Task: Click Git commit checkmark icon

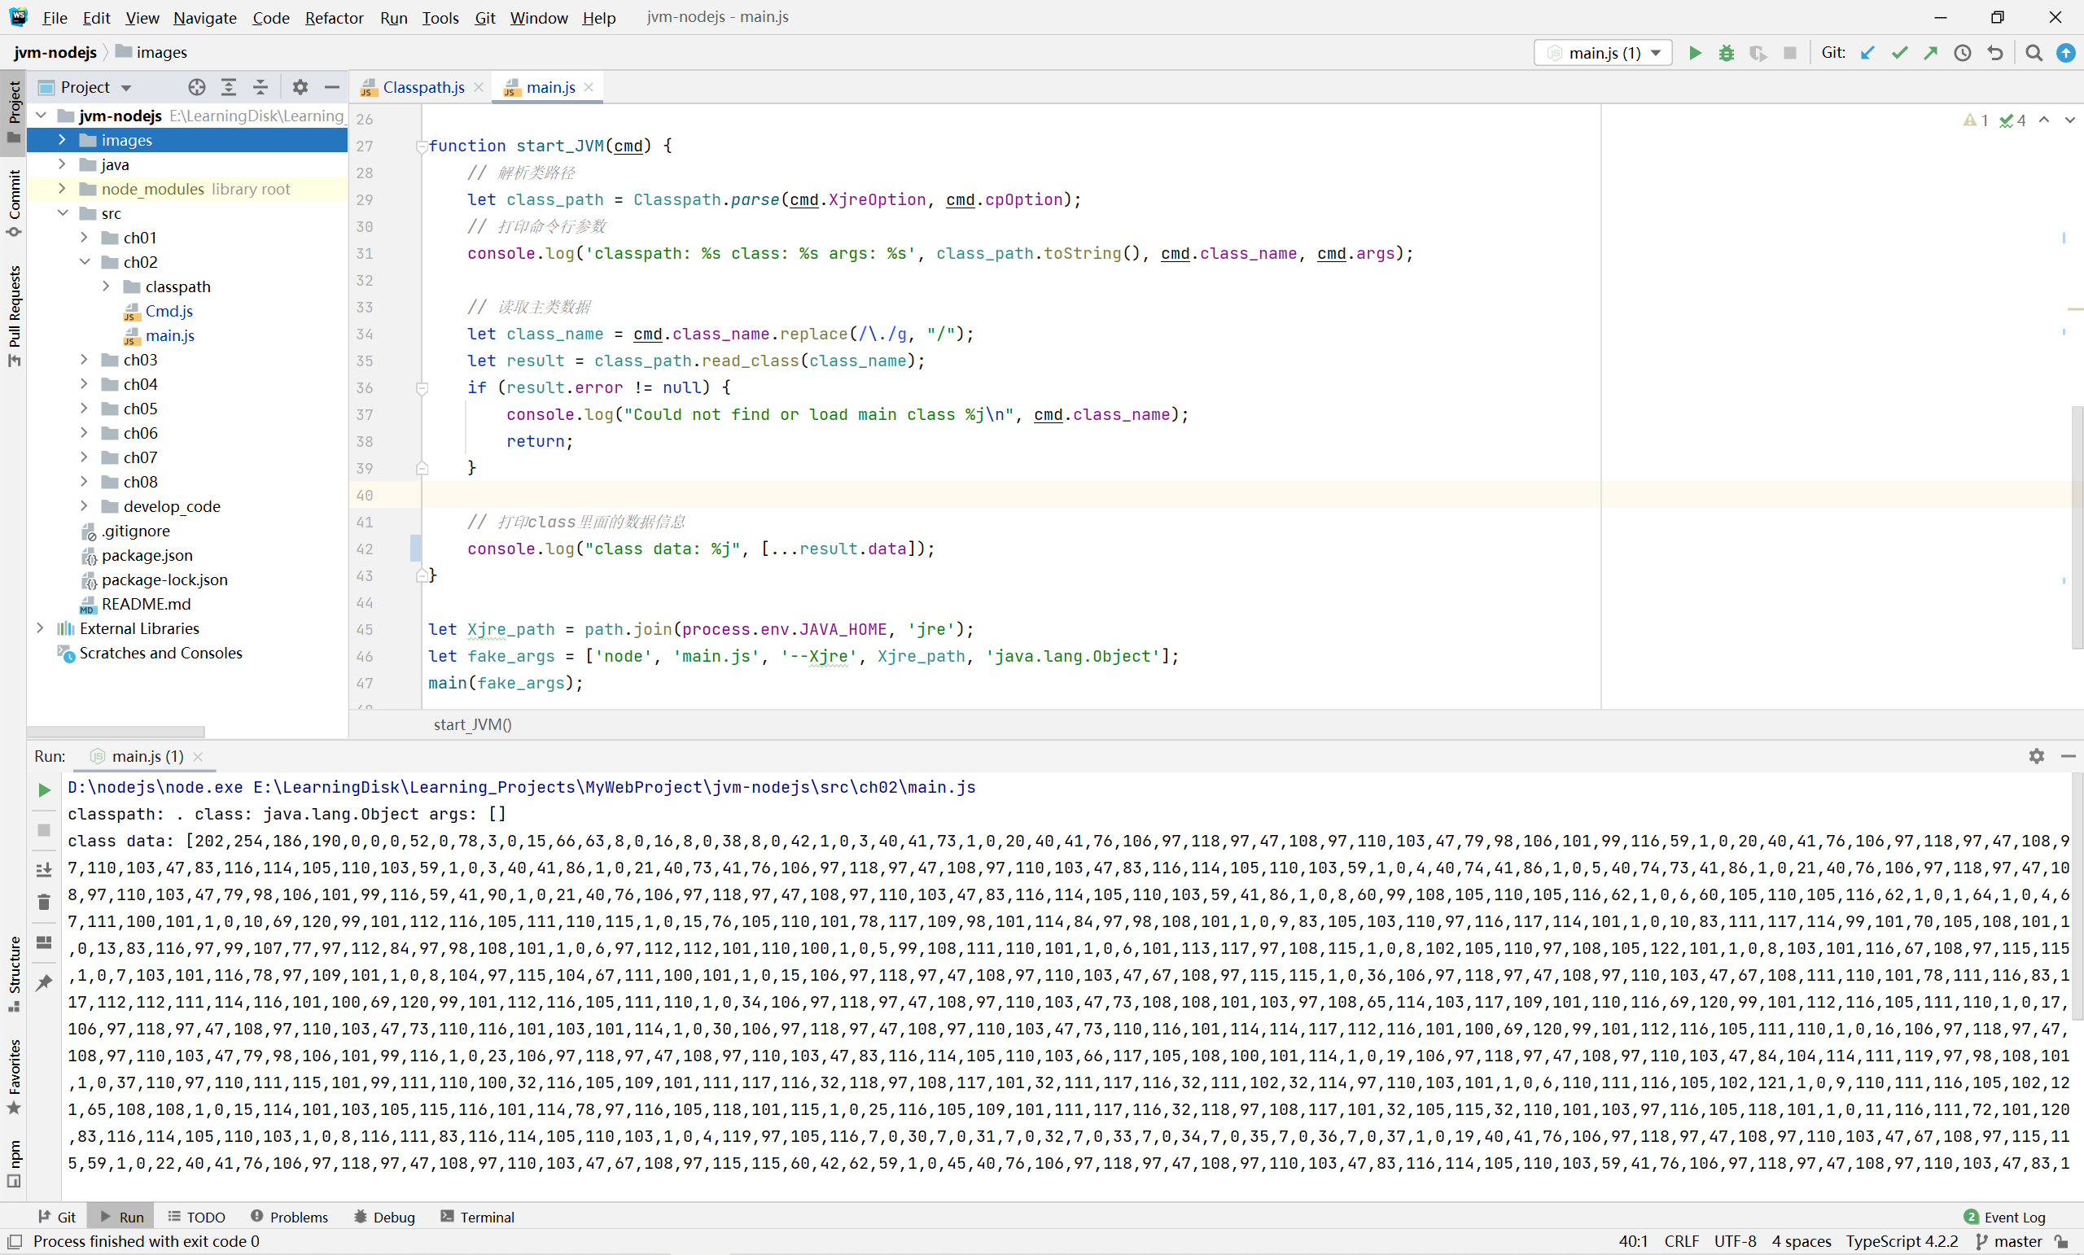Action: coord(1900,53)
